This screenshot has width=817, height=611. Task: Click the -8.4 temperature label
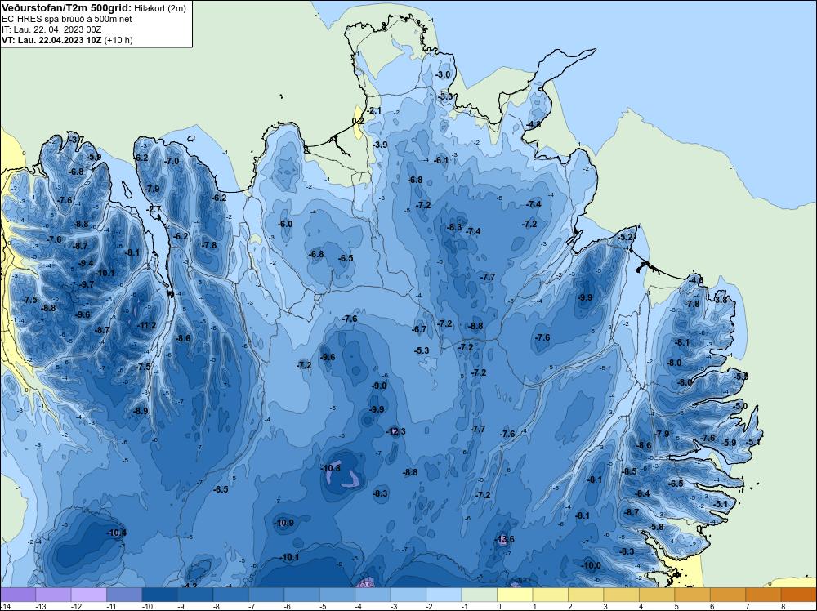pyautogui.click(x=642, y=493)
